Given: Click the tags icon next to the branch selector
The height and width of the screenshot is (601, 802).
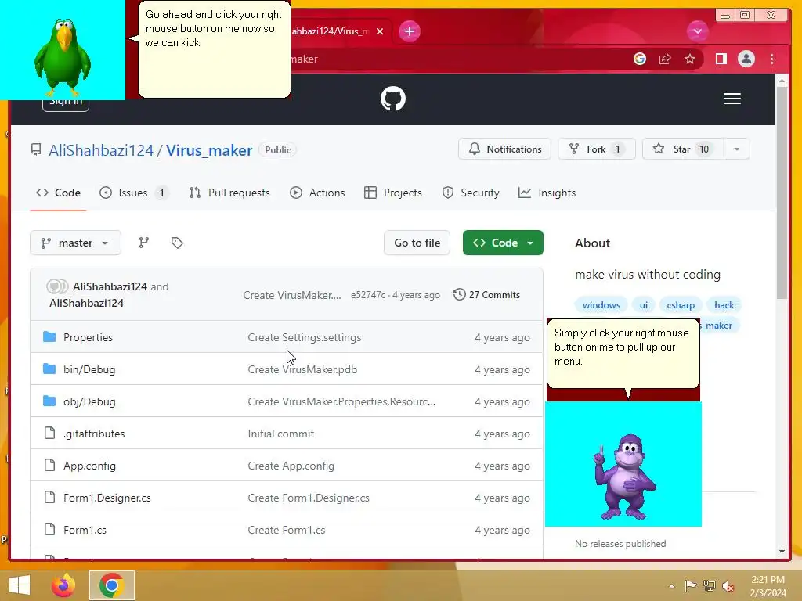Looking at the screenshot, I should click(x=177, y=243).
